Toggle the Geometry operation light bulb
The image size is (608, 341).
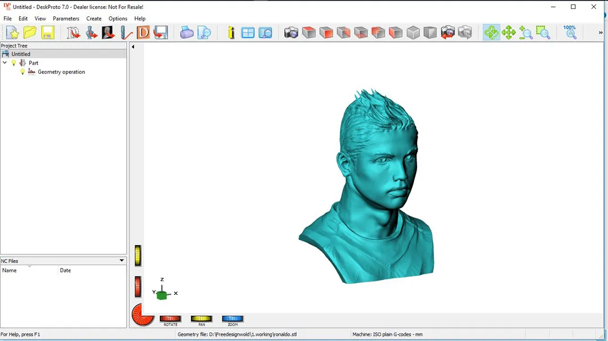click(23, 72)
